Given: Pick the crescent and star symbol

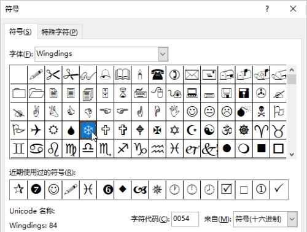Looking at the screenshot, I should (192, 130).
